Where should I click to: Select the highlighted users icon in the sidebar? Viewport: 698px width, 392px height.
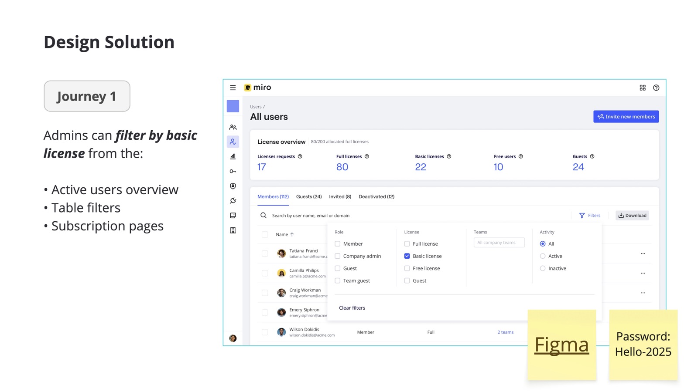point(233,142)
